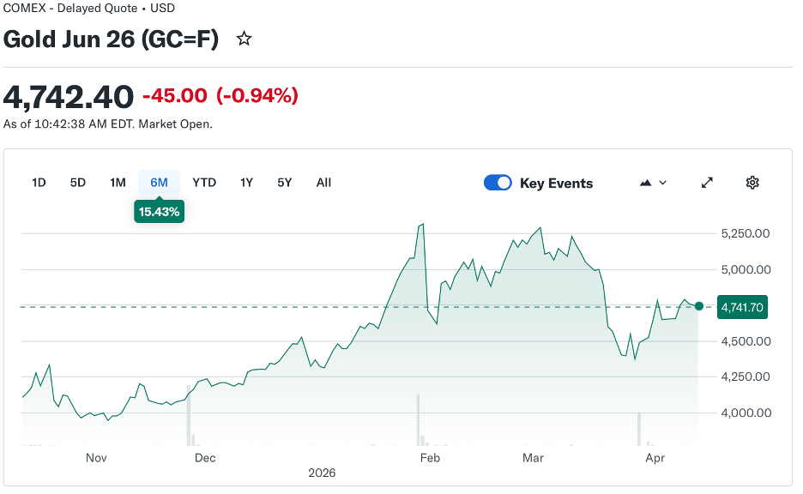Switch chart to 5D range
The image size is (803, 494).
tap(78, 183)
